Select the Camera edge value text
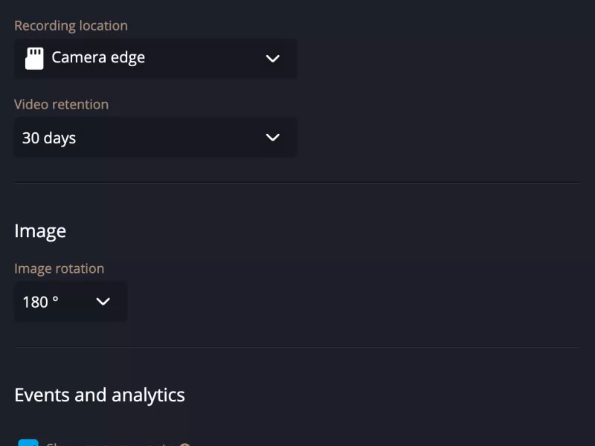Viewport: 595px width, 446px height. [x=98, y=58]
